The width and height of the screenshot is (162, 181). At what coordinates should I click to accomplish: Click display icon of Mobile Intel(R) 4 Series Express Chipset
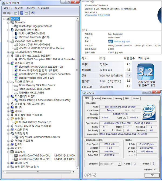pyautogui.click(x=16, y=100)
